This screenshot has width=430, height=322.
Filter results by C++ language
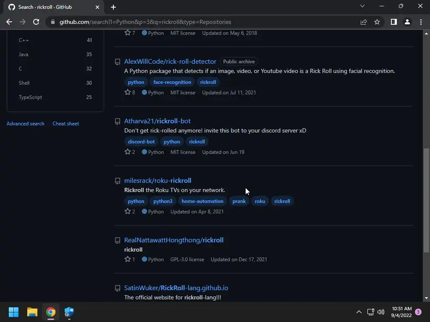point(55,40)
